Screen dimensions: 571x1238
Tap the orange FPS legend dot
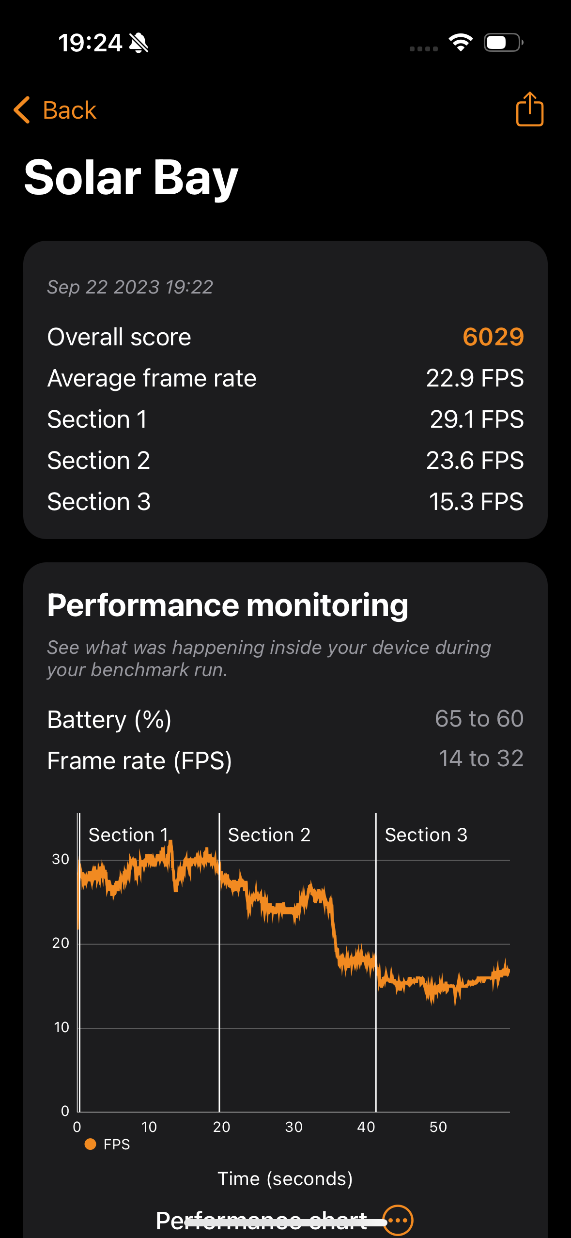[x=90, y=1144]
